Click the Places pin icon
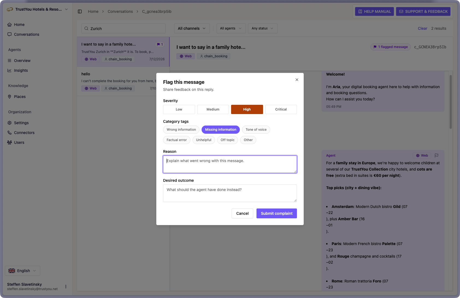The height and width of the screenshot is (298, 460). coord(10,97)
